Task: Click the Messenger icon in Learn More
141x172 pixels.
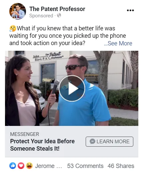Action: click(x=92, y=141)
